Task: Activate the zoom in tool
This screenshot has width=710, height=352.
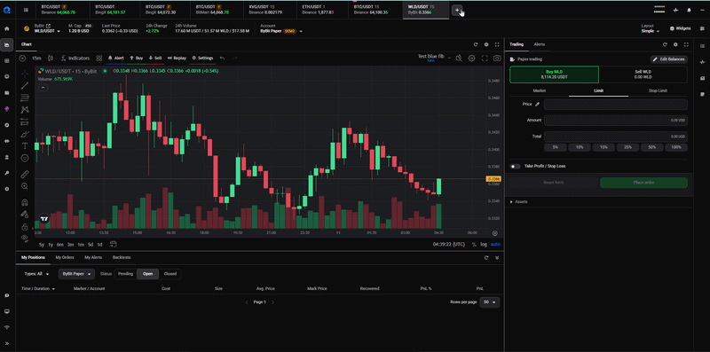Action: tap(25, 186)
